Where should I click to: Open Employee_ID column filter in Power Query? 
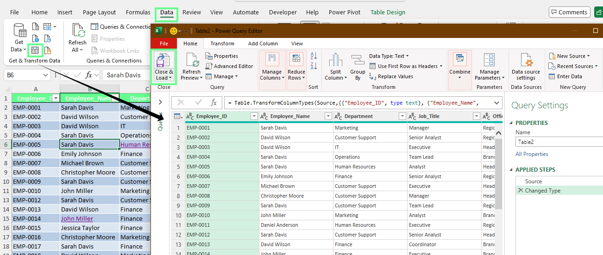[x=254, y=116]
